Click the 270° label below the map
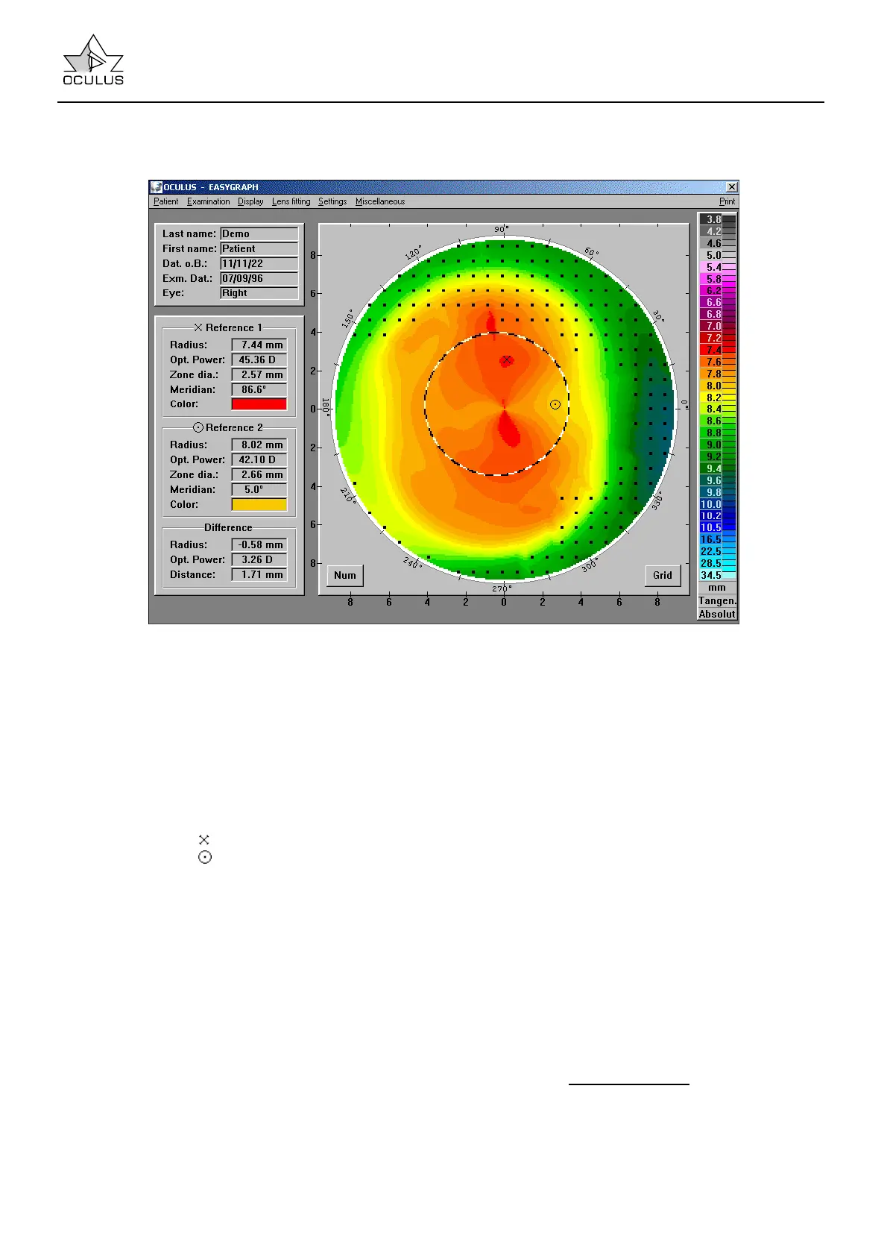Image resolution: width=887 pixels, height=1256 pixels. coord(502,589)
